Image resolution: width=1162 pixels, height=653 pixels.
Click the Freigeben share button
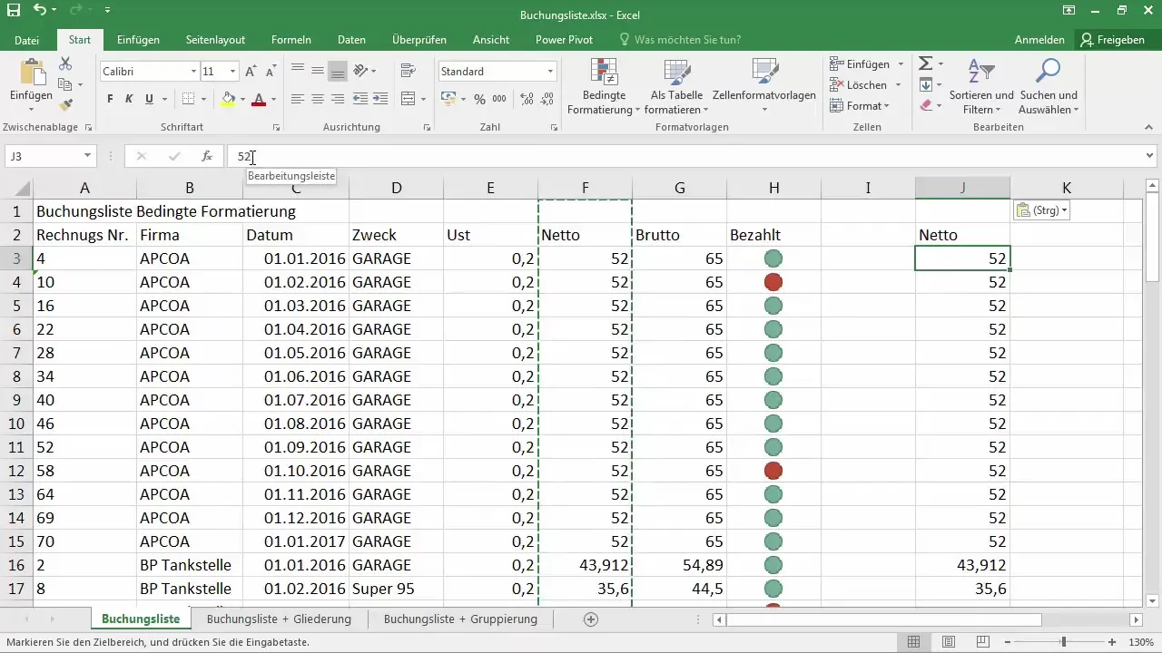[x=1113, y=40]
